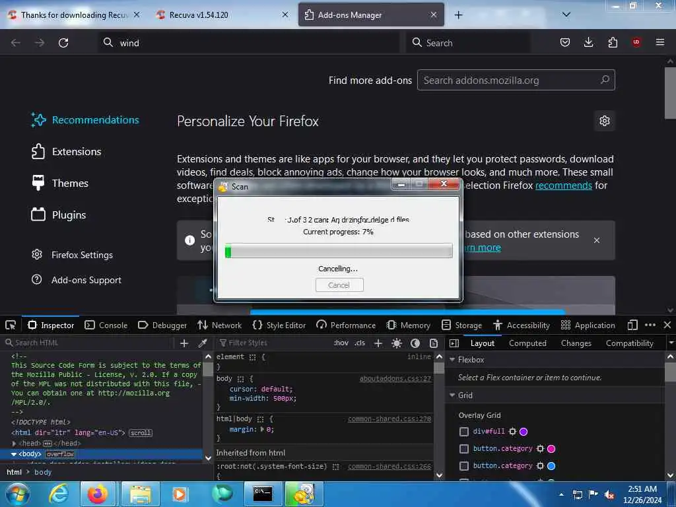Image resolution: width=676 pixels, height=507 pixels.
Task: Select Plugins in add-ons sidebar
Action: click(59, 215)
